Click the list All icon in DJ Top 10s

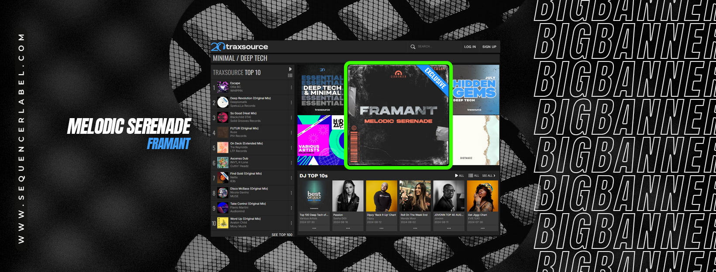471,176
